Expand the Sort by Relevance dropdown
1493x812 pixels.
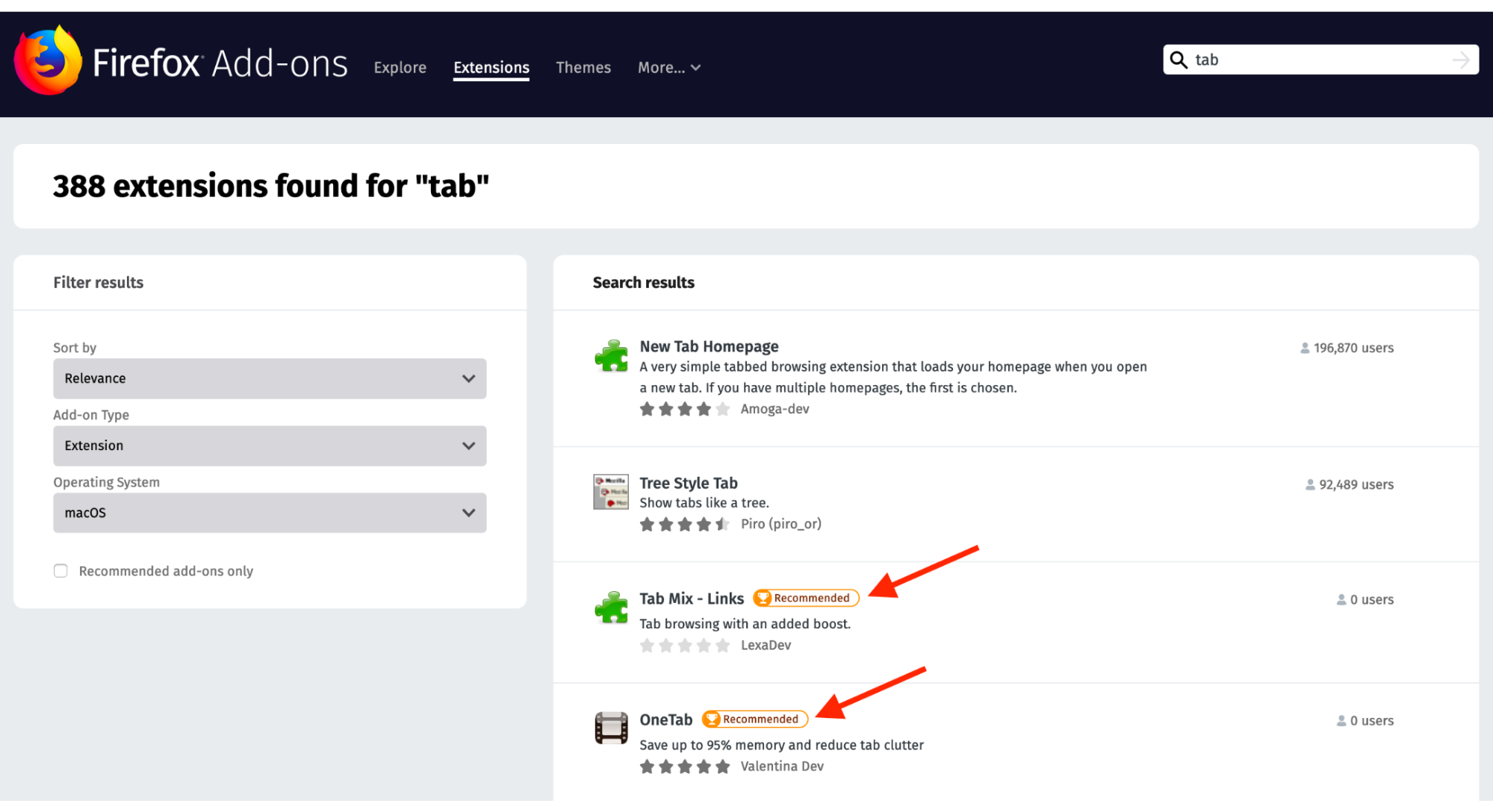click(x=267, y=378)
